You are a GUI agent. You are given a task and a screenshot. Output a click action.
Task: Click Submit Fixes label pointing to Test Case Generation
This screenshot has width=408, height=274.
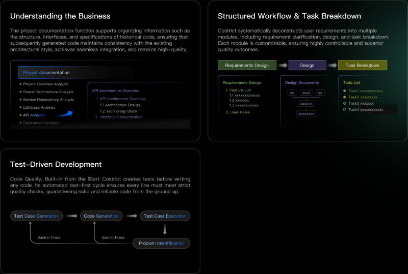coord(48,237)
